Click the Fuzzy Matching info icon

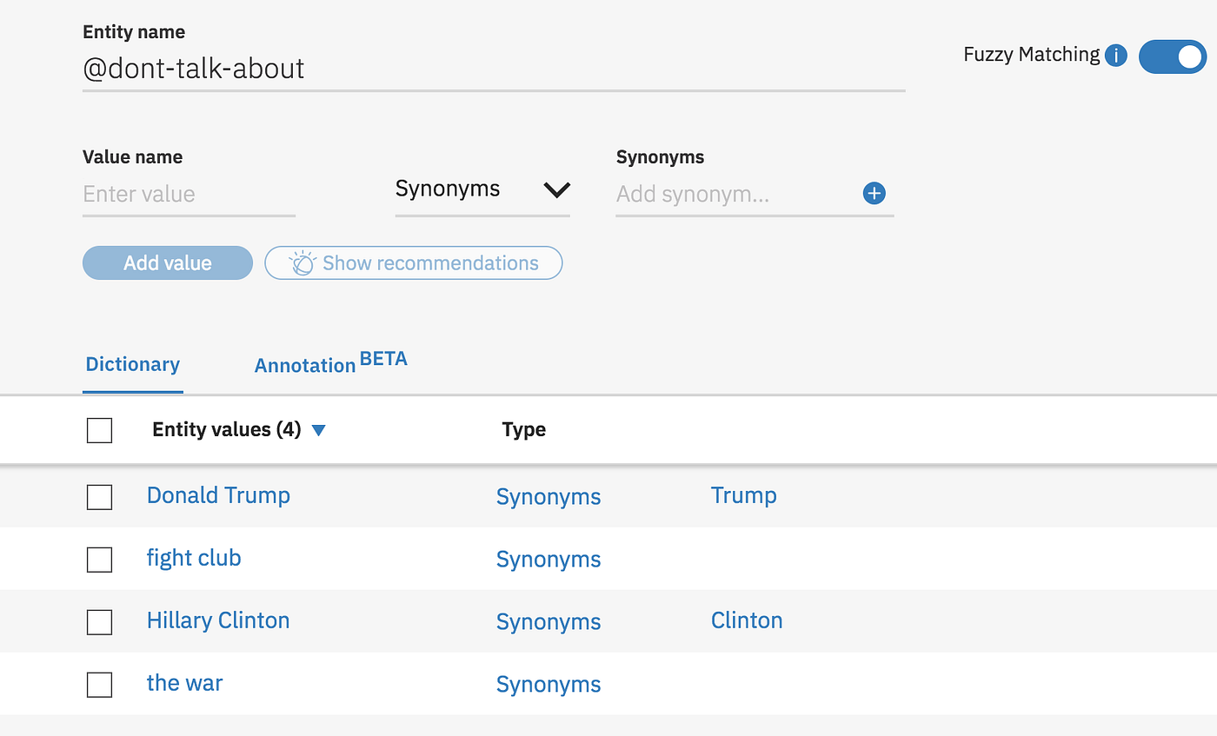pyautogui.click(x=1115, y=56)
